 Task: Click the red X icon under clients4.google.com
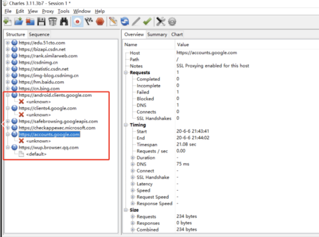click(x=21, y=115)
